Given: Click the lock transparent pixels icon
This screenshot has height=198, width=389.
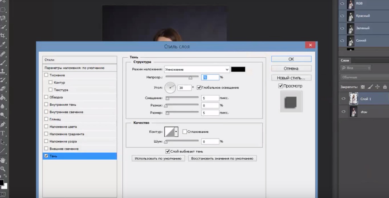Looking at the screenshot, I should (x=363, y=87).
